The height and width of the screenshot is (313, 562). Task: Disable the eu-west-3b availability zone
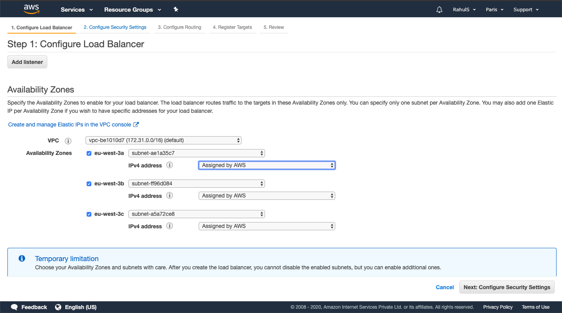[89, 183]
